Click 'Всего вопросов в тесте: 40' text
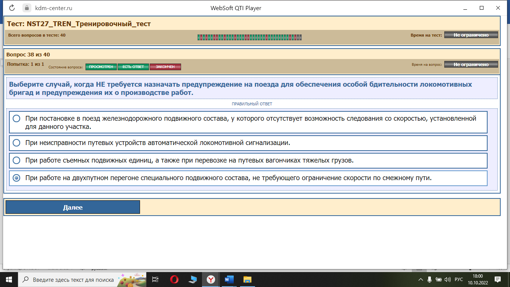 pos(37,35)
